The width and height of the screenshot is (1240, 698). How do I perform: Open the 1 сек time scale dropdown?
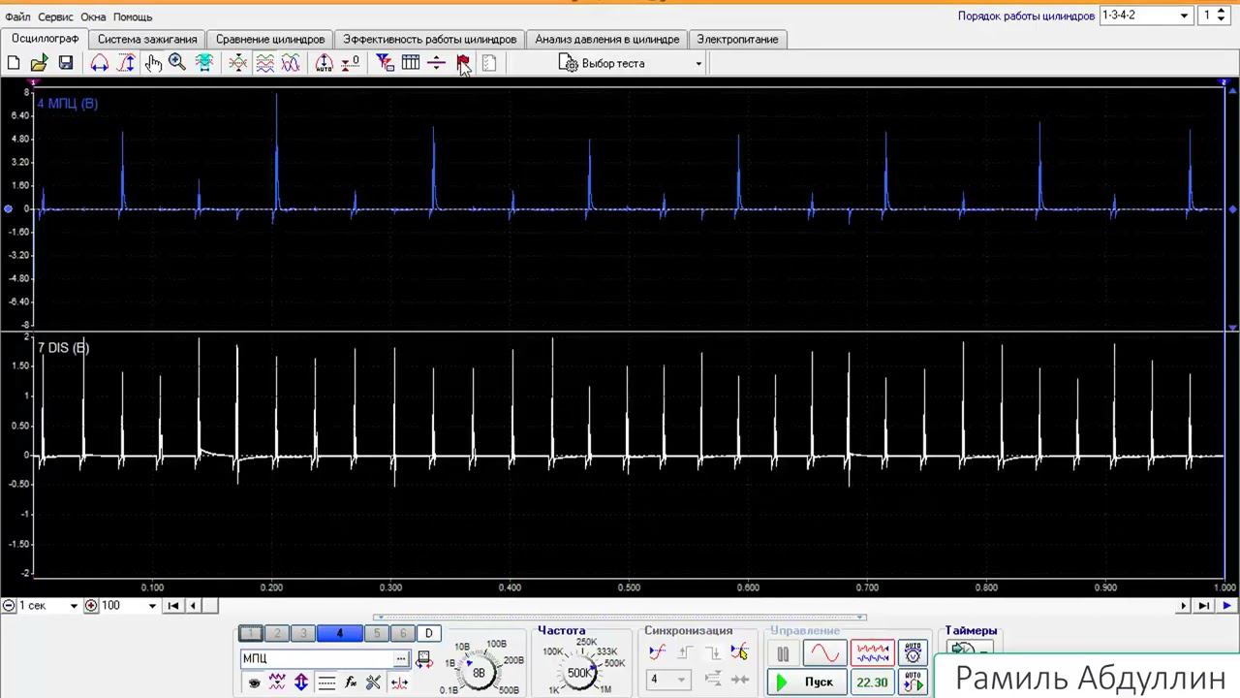pos(73,606)
